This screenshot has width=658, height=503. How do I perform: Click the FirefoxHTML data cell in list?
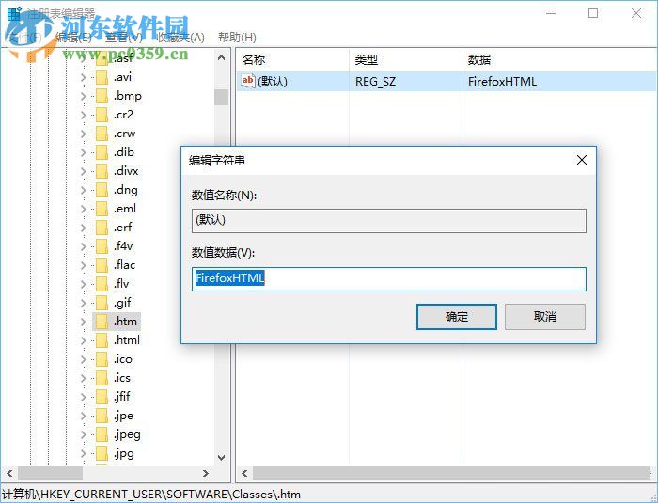[x=502, y=82]
